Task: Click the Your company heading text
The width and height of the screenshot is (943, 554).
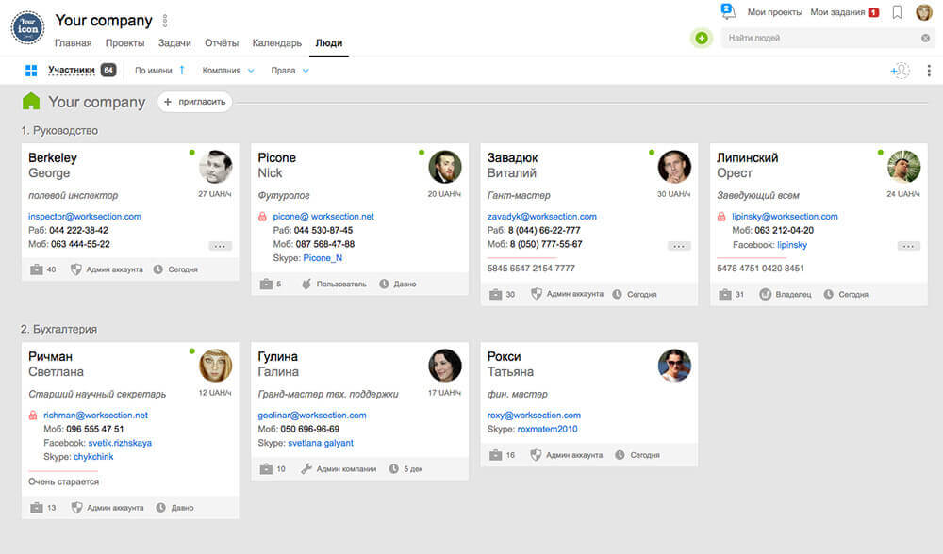Action: click(97, 102)
